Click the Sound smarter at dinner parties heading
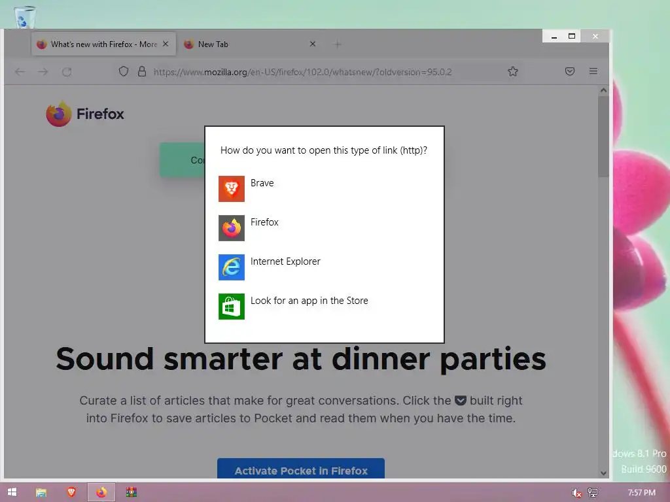 click(x=301, y=360)
